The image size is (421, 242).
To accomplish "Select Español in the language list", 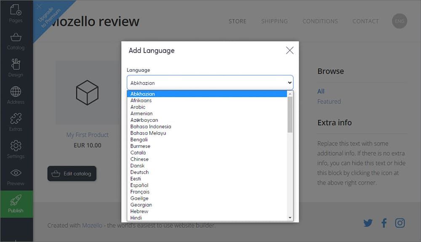I will tap(207, 185).
